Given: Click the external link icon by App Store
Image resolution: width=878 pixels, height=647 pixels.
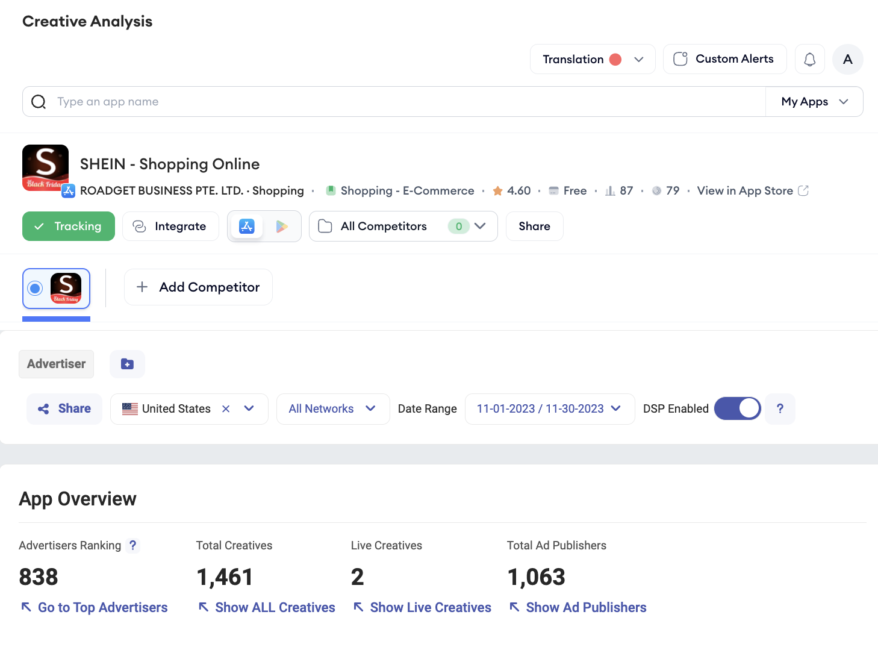Looking at the screenshot, I should (x=803, y=190).
